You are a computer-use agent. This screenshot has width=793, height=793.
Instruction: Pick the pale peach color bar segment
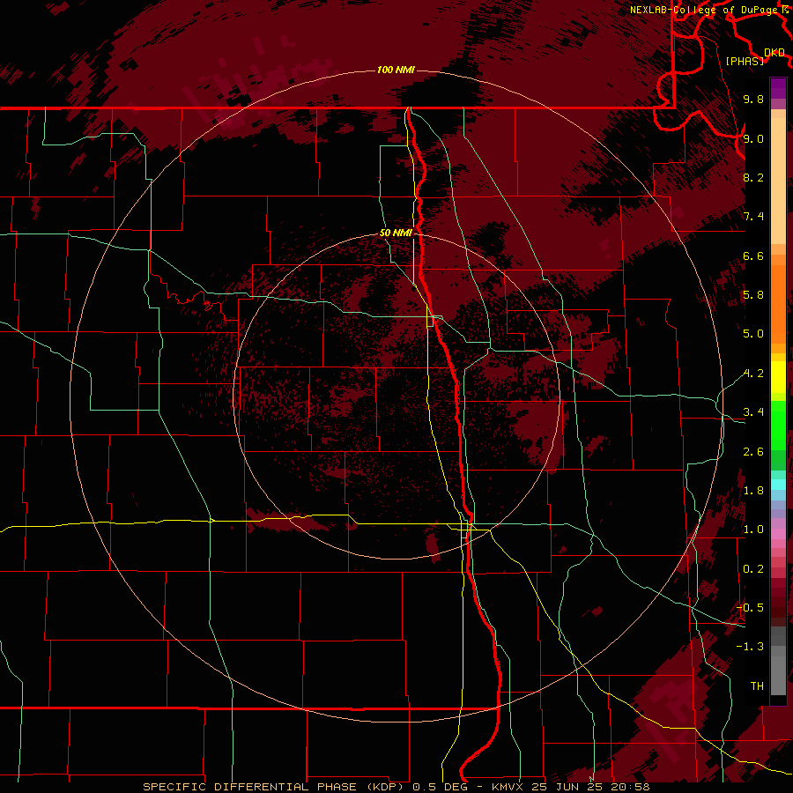(x=778, y=182)
